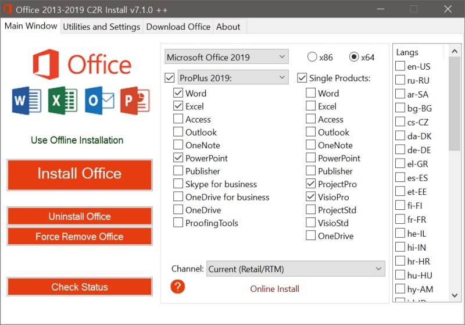Image resolution: width=465 pixels, height=325 pixels.
Task: Check Word under Single Products
Action: coord(310,93)
